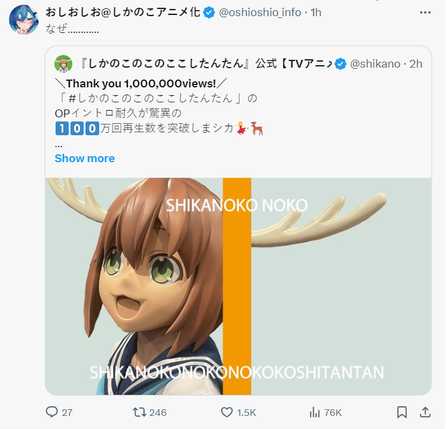Open the three-dot more options menu
Viewport: 447px width, 429px height.
pyautogui.click(x=425, y=13)
